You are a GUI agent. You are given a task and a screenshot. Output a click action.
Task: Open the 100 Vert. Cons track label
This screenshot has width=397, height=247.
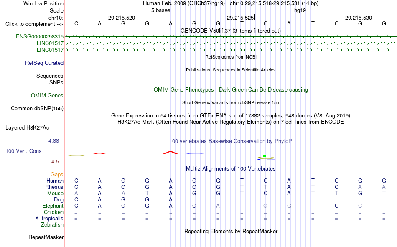23,151
